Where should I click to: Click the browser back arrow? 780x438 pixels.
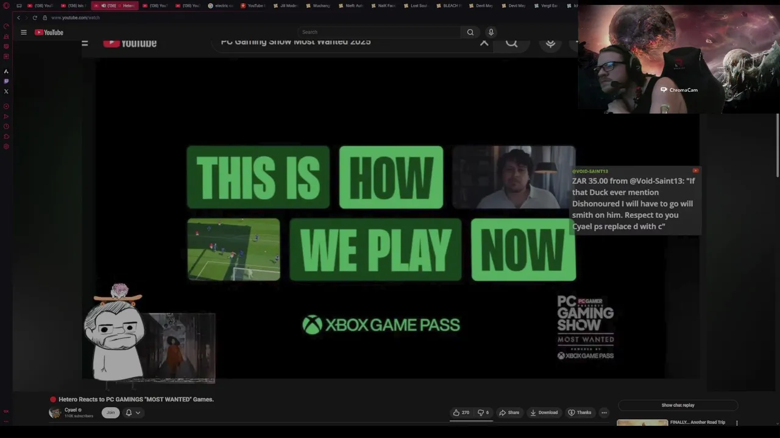(18, 18)
